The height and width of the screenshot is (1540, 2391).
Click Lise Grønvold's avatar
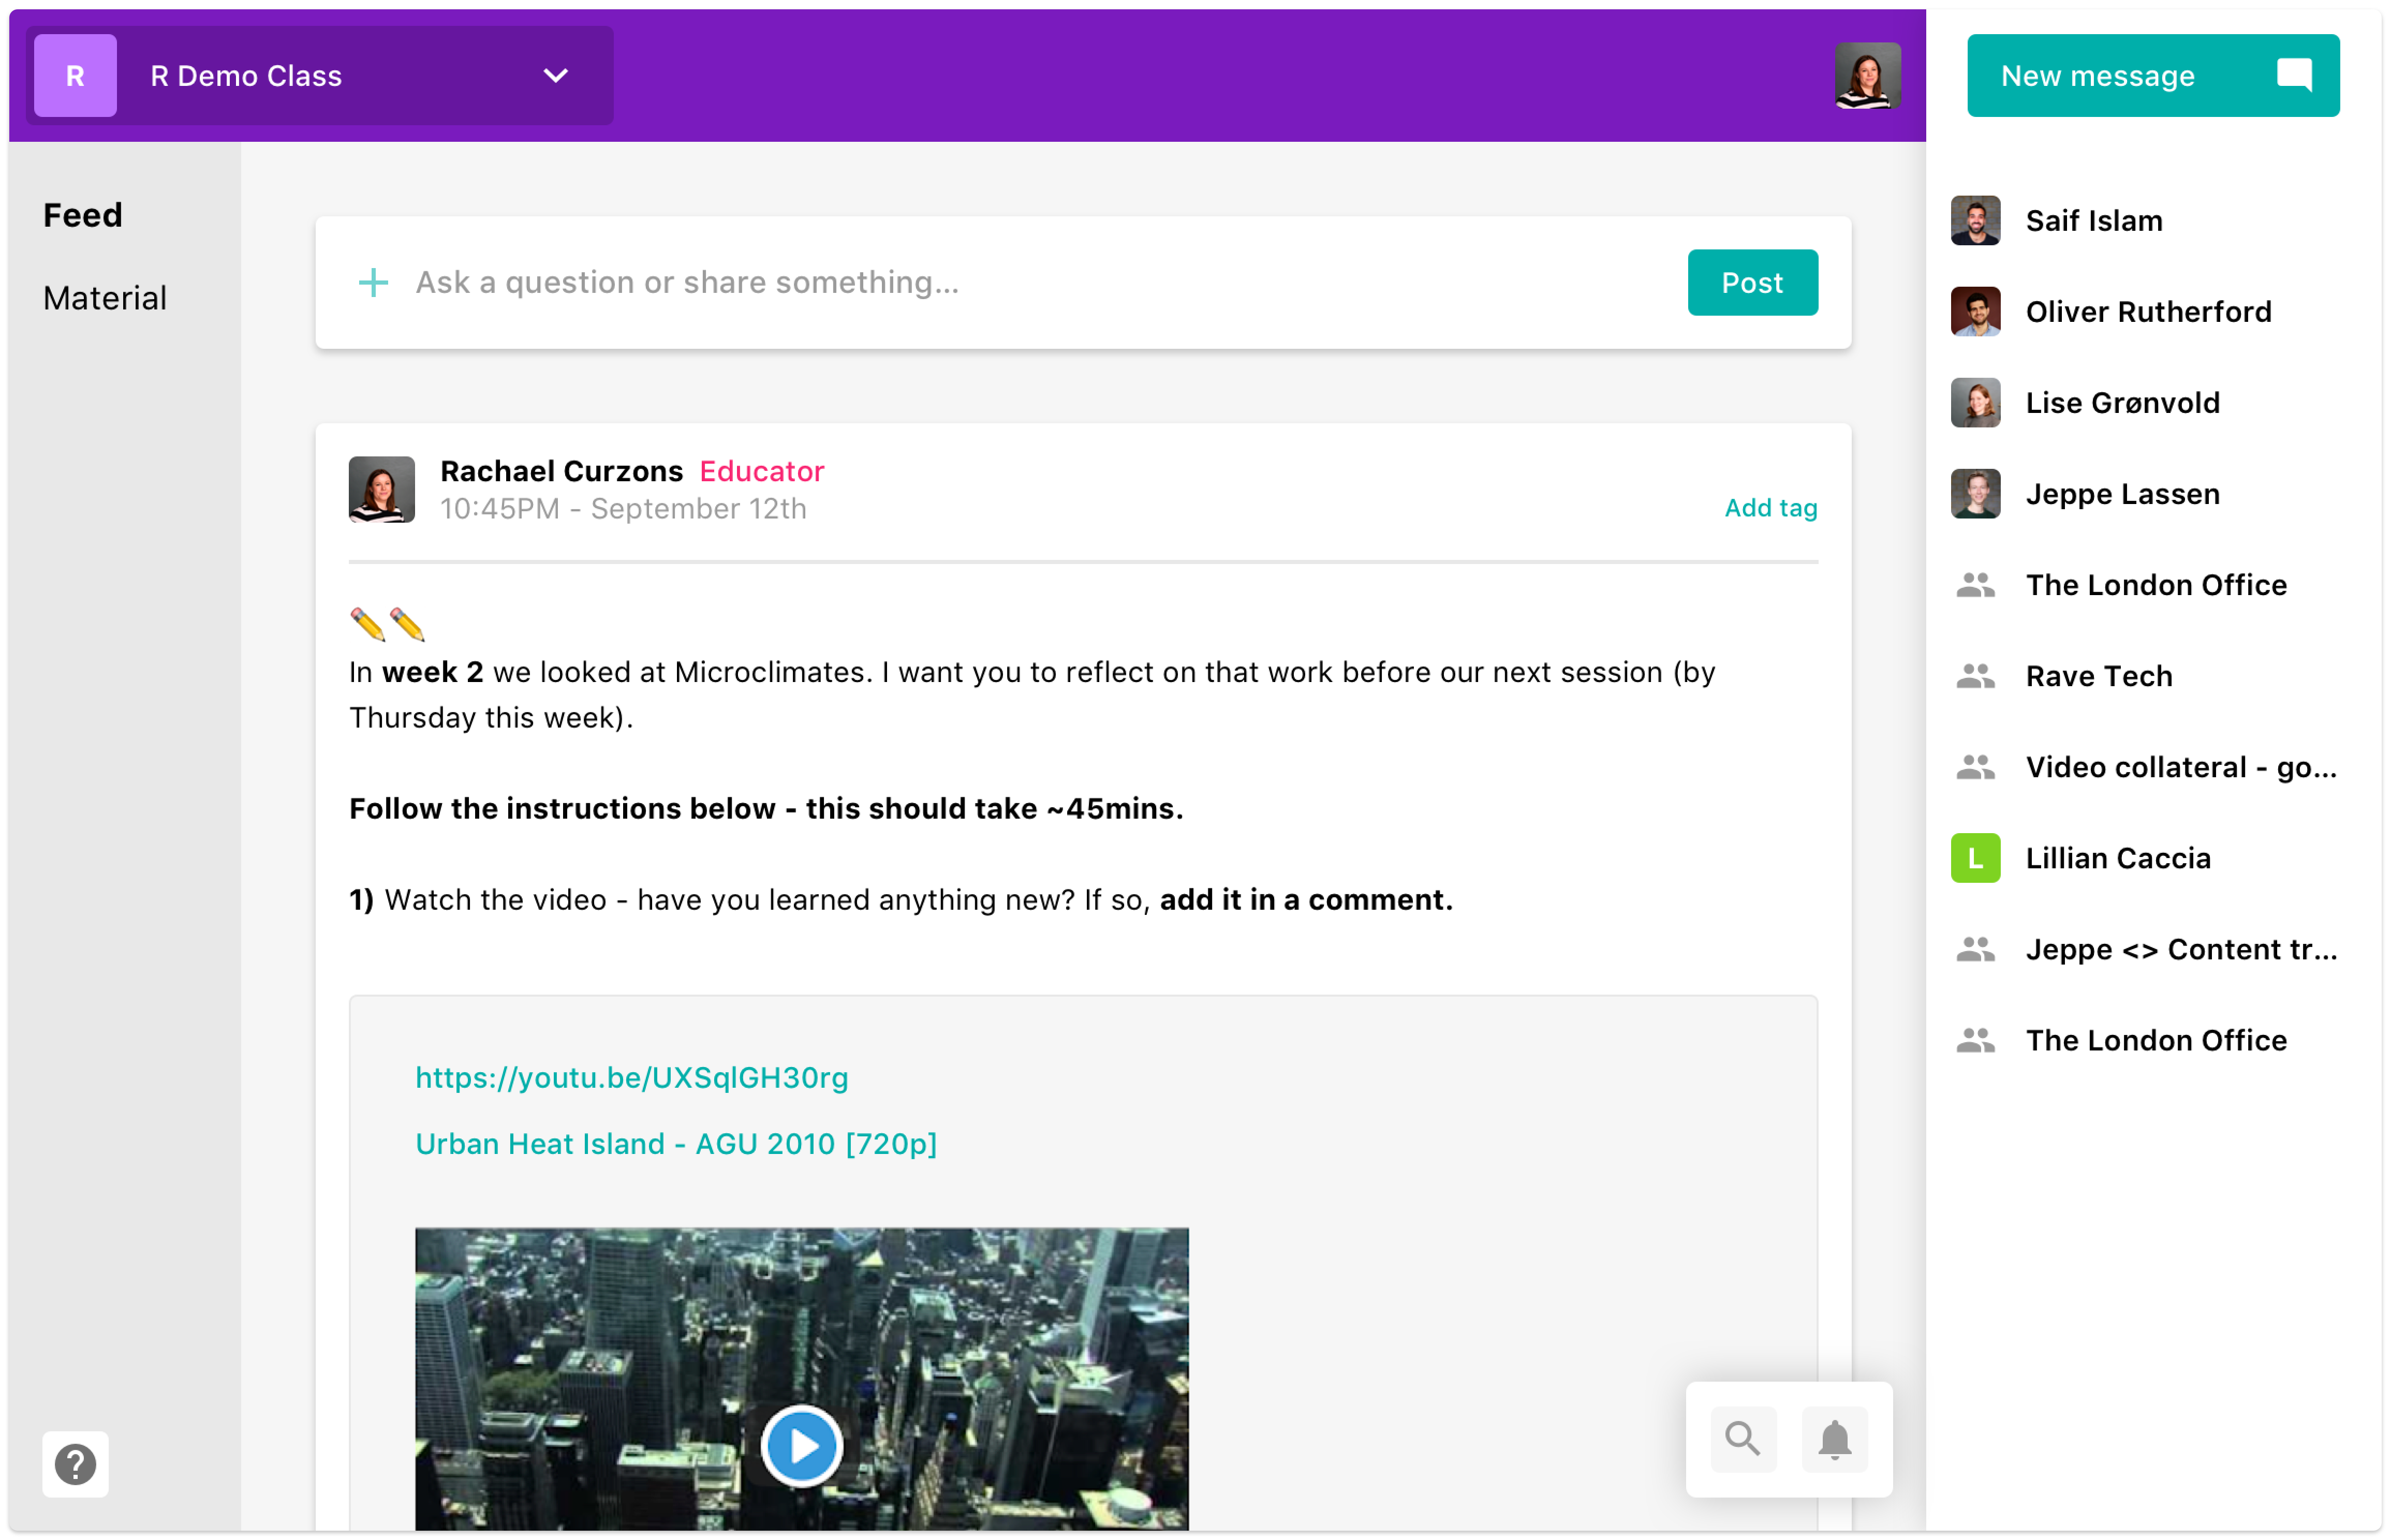[1975, 402]
